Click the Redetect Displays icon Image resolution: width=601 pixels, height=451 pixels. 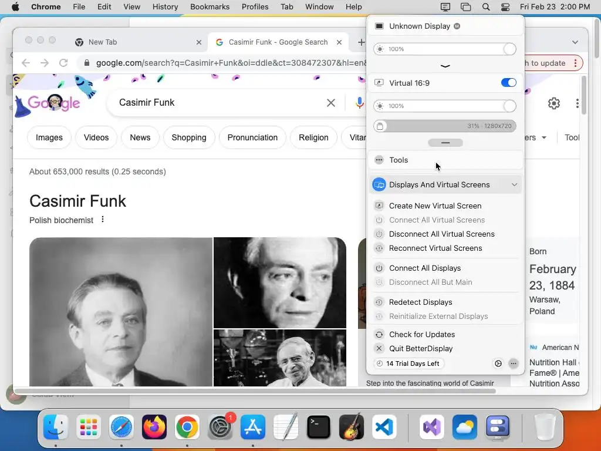coord(379,302)
